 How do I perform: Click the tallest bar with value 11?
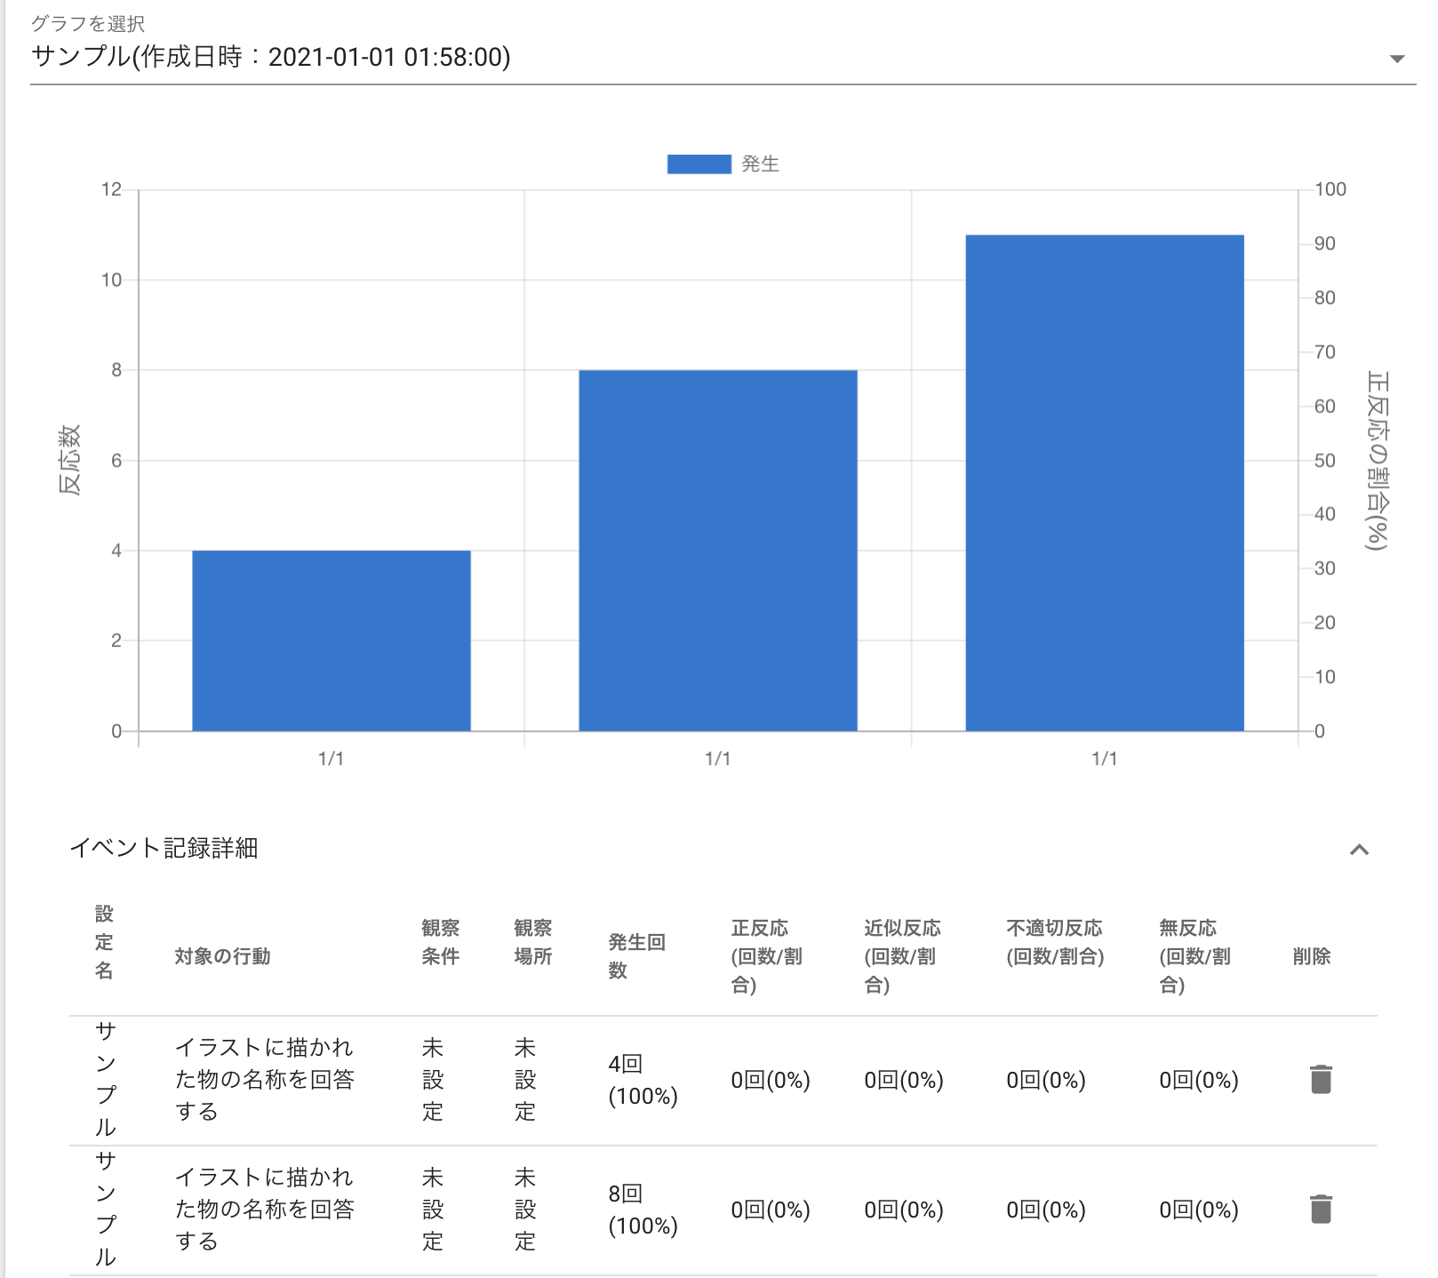tap(1105, 483)
